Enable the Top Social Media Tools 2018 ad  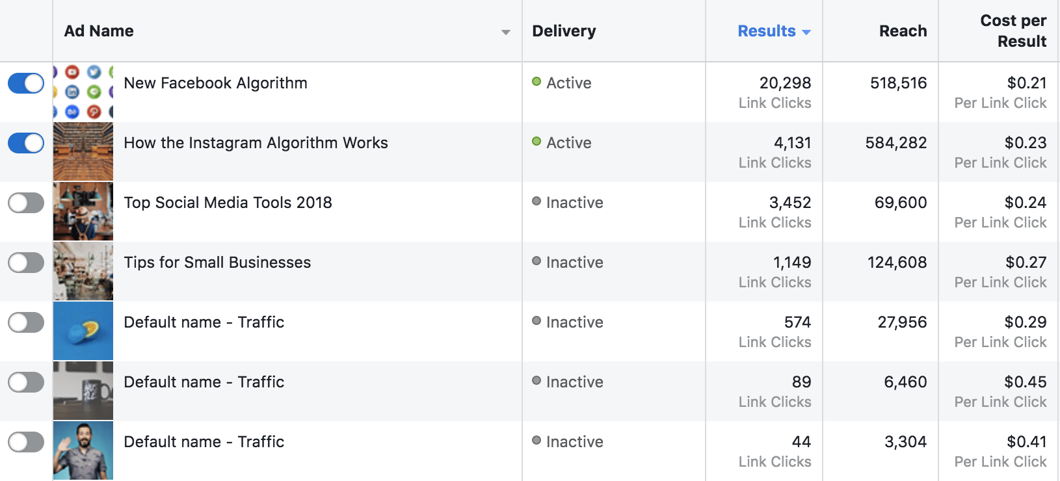tap(25, 203)
